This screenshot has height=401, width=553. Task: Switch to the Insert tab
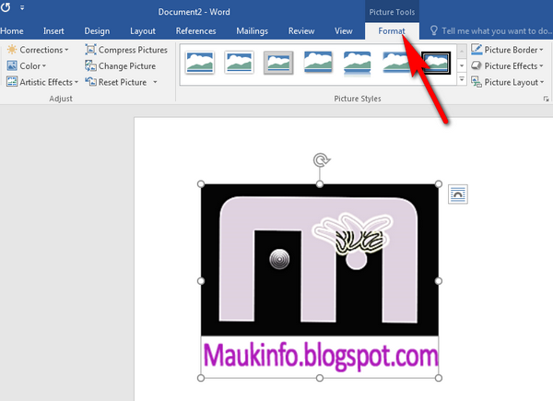pos(53,31)
